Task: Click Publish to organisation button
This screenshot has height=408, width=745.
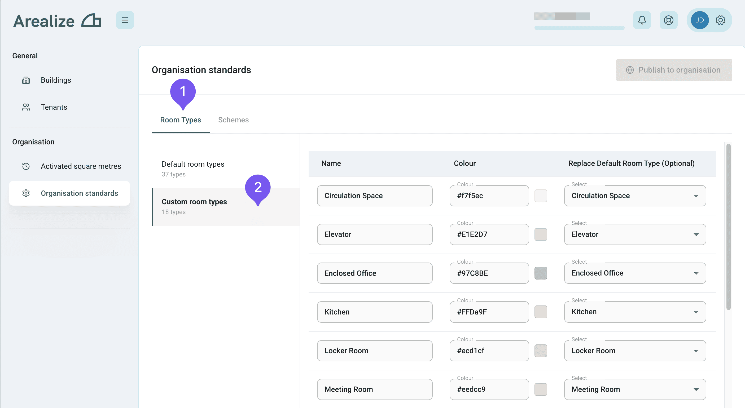Action: pos(674,70)
